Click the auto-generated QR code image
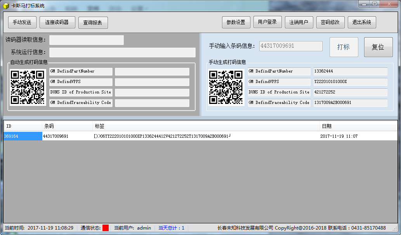401x235 pixels. 28,87
